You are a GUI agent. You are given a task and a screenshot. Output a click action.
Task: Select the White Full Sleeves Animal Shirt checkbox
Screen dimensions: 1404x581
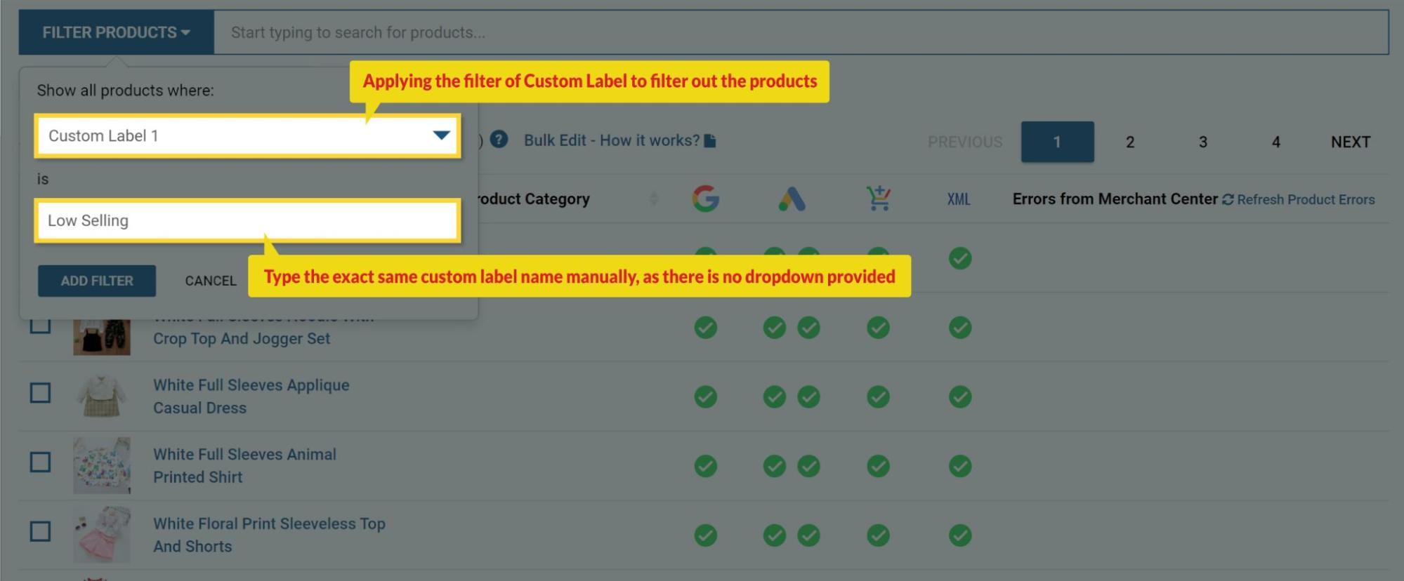point(40,462)
